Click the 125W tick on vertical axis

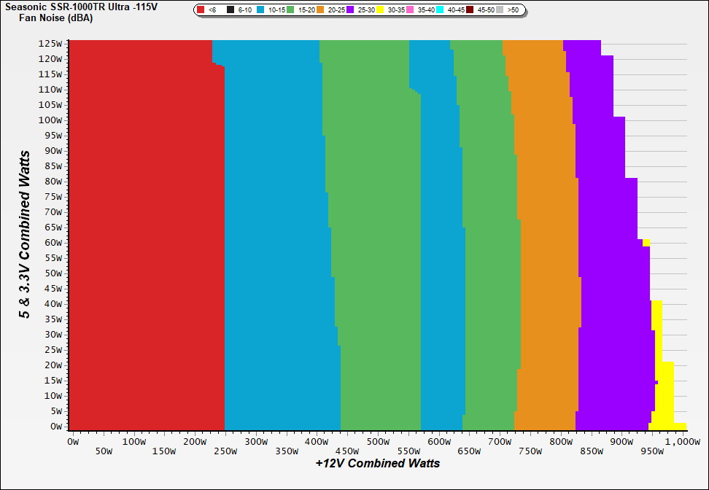[x=51, y=43]
